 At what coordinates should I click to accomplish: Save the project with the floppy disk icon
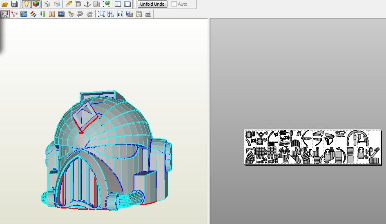tap(14, 4)
